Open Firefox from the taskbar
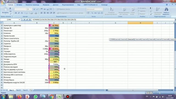The image size is (176, 99). [x=19, y=97]
